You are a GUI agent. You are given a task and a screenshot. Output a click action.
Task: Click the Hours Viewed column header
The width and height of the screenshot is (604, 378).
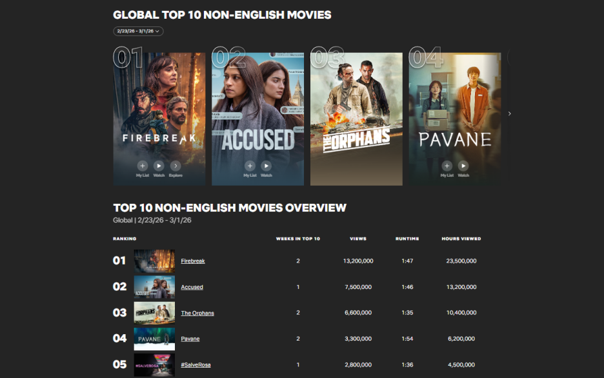coord(461,239)
